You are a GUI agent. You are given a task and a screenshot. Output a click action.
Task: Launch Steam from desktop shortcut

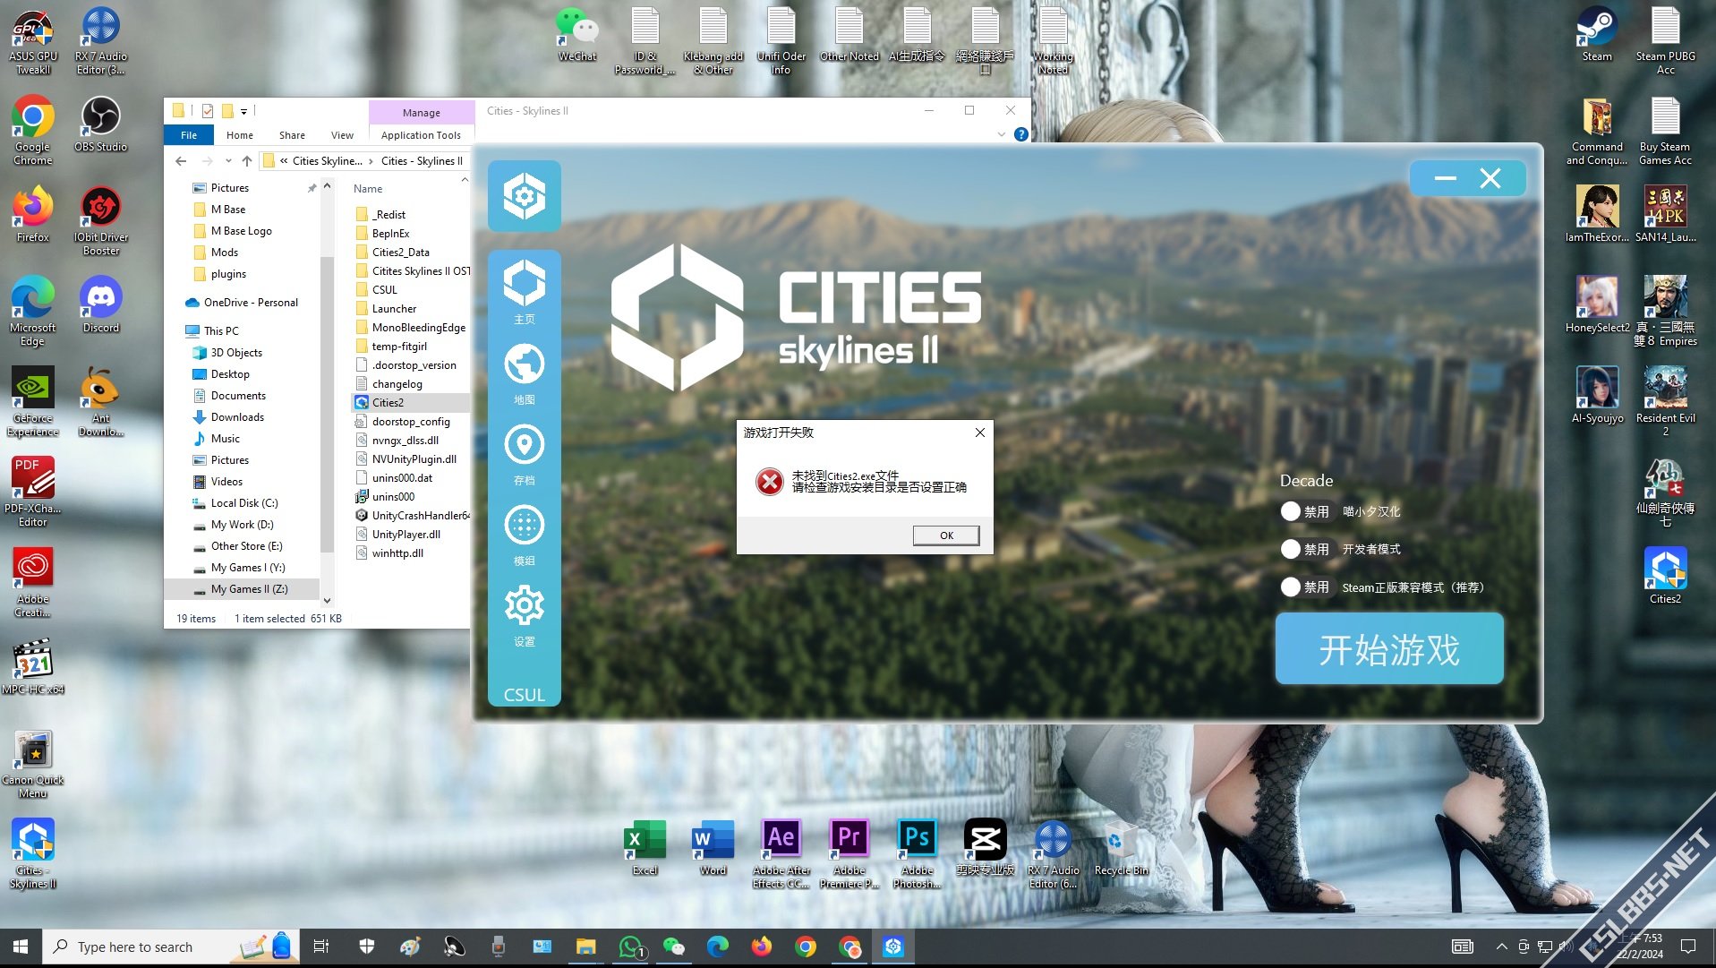click(1596, 34)
